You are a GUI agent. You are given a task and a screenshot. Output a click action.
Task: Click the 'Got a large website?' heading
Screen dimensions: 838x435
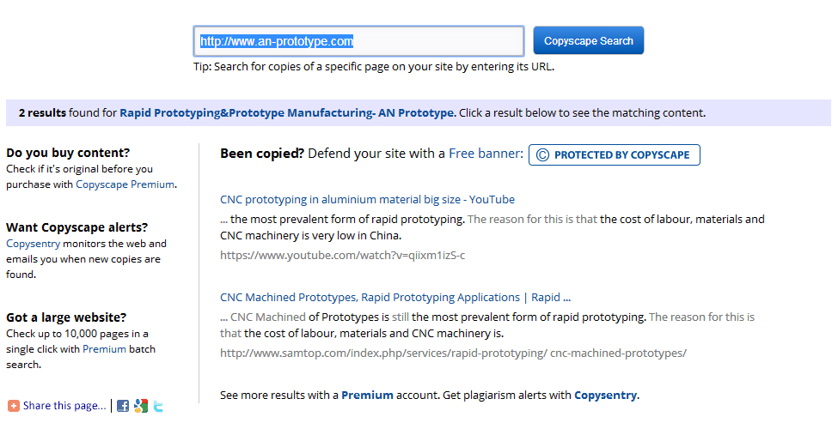(x=66, y=317)
